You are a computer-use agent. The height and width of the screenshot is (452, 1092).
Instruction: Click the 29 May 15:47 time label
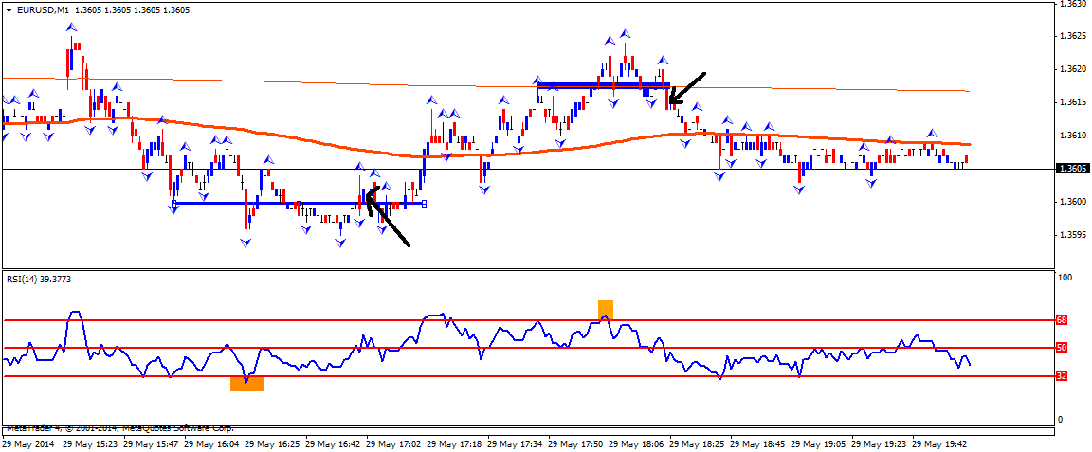pyautogui.click(x=151, y=443)
